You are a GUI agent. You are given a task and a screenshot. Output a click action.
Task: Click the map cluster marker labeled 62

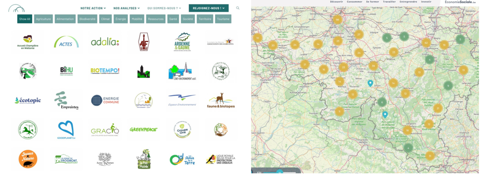pos(426,43)
